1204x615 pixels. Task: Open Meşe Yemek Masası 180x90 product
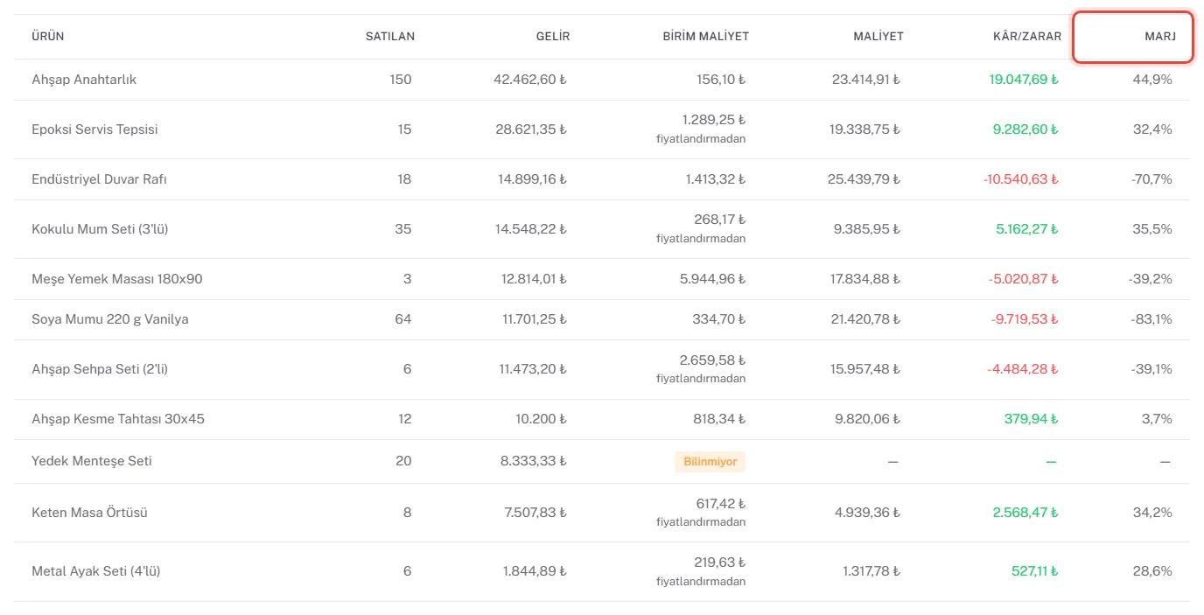tap(602, 279)
